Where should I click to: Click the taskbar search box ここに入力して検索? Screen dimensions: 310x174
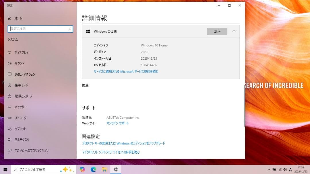(44, 169)
